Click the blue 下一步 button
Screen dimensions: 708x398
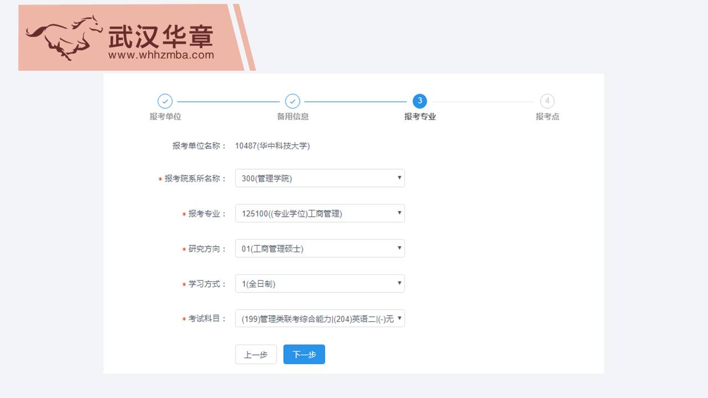pos(304,354)
